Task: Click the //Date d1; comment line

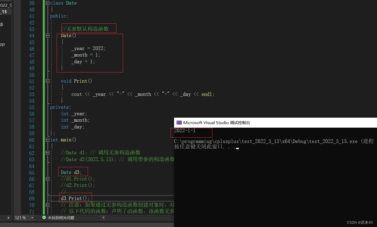Action: click(101, 153)
